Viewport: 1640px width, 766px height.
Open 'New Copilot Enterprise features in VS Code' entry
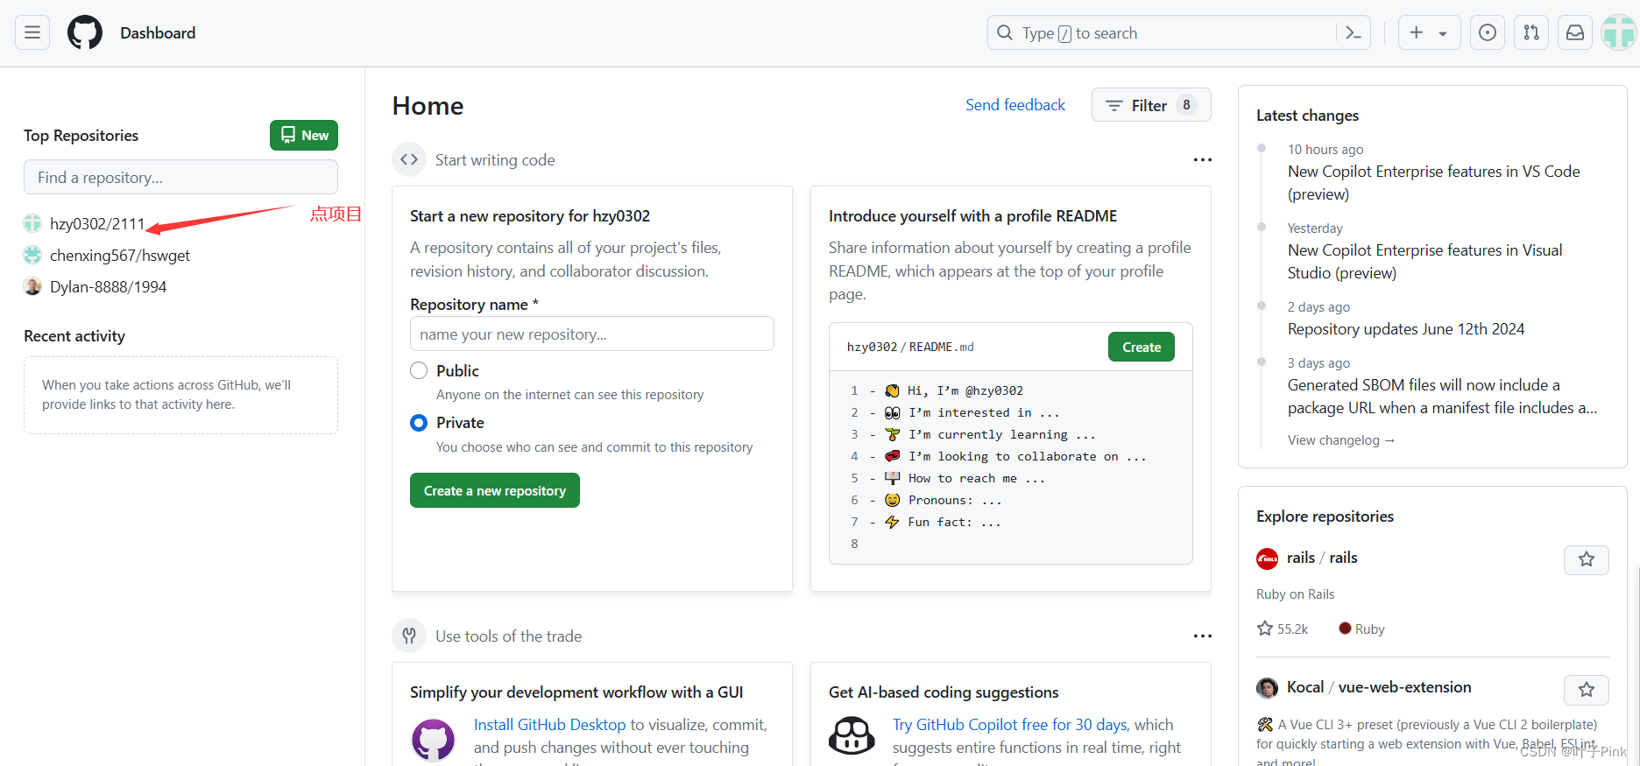click(x=1433, y=182)
